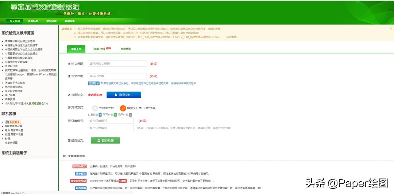Click the 中国博士学位论文全文数据库 list item
394x194 pixels.
(x=22, y=45)
